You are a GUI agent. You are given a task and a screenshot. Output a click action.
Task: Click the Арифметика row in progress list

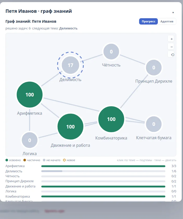[91, 166]
